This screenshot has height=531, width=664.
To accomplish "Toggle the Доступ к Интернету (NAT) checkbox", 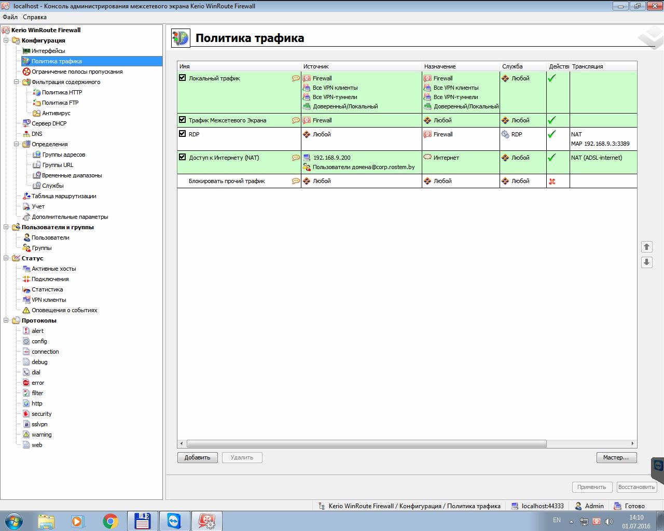I will (182, 157).
